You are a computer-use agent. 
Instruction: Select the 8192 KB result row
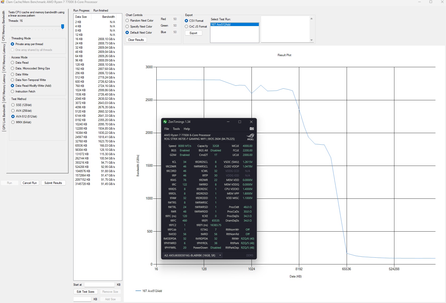95,120
